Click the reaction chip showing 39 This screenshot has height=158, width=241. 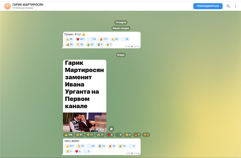tap(125, 39)
